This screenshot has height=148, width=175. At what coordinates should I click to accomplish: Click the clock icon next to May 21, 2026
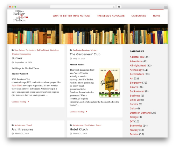point(71,58)
